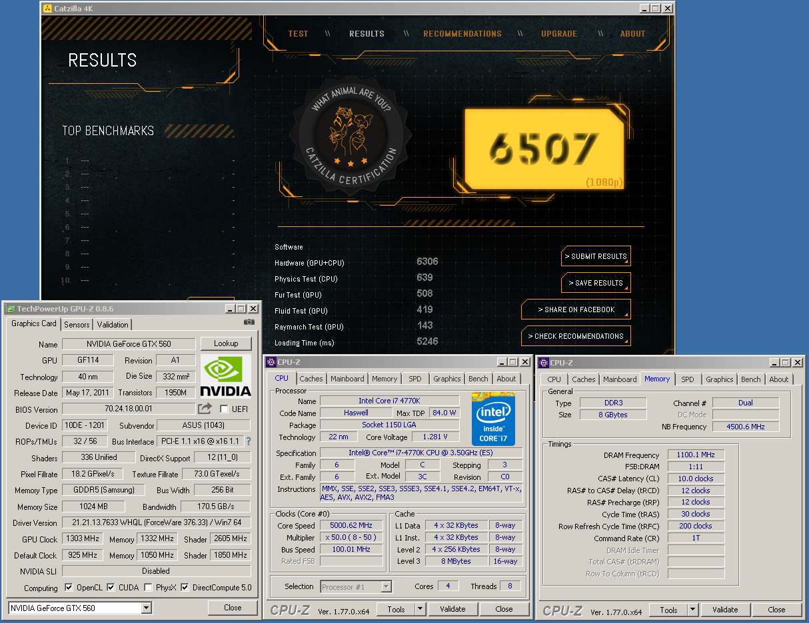The height and width of the screenshot is (623, 809).
Task: Click the bus interface question mark icon
Action: [249, 441]
